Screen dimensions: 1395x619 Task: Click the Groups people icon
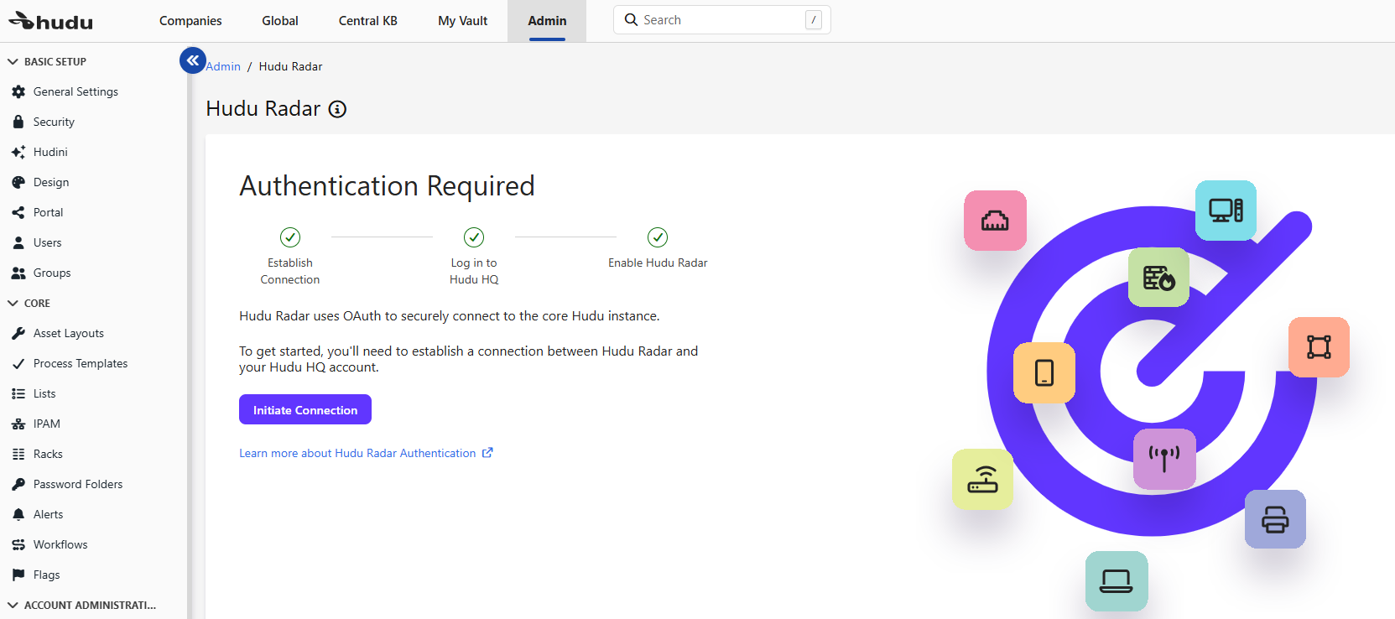tap(18, 273)
